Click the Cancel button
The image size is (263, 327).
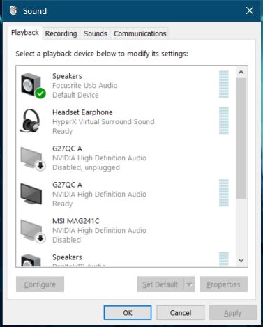pyautogui.click(x=181, y=312)
